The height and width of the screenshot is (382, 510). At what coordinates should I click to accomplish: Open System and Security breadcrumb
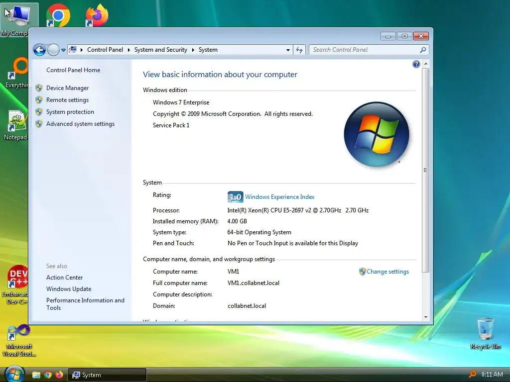[161, 50]
